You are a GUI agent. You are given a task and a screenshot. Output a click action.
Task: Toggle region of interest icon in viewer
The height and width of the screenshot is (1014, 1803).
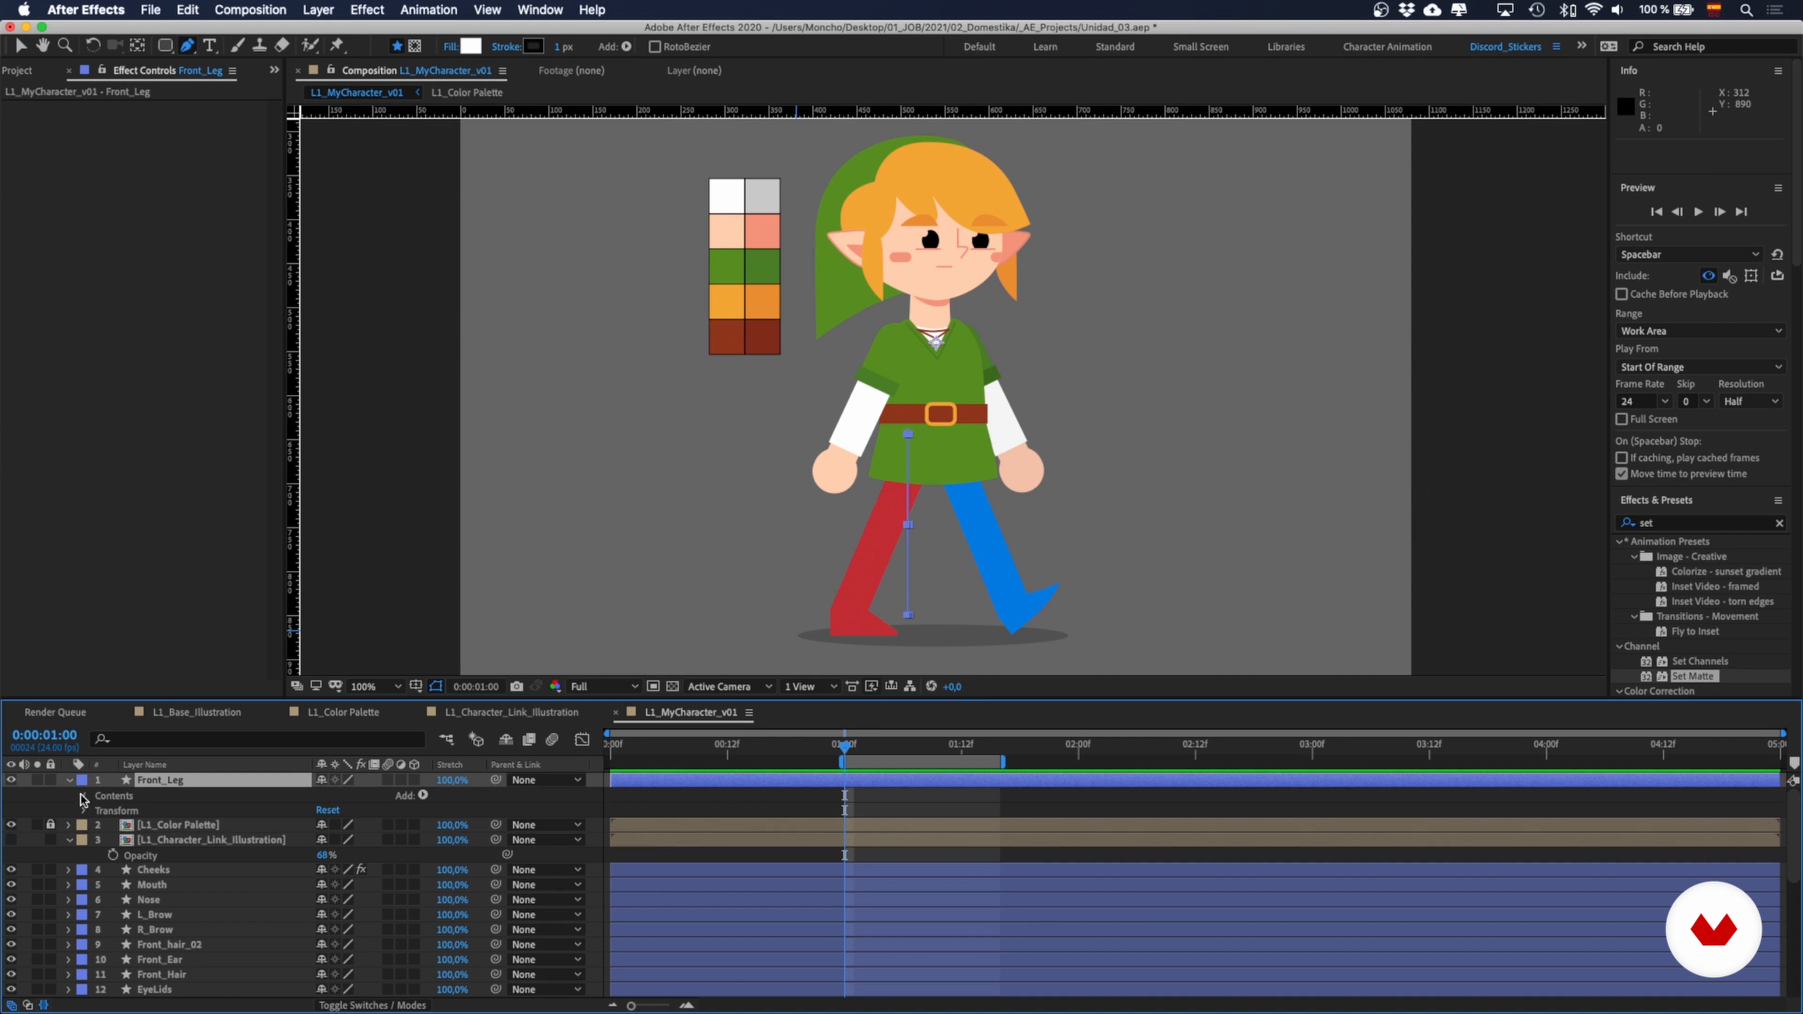(652, 686)
